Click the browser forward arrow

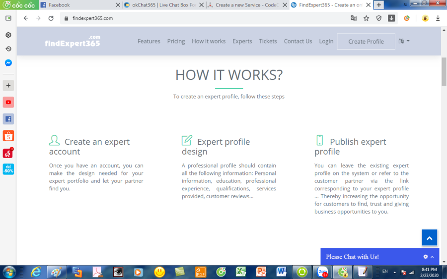(38, 18)
